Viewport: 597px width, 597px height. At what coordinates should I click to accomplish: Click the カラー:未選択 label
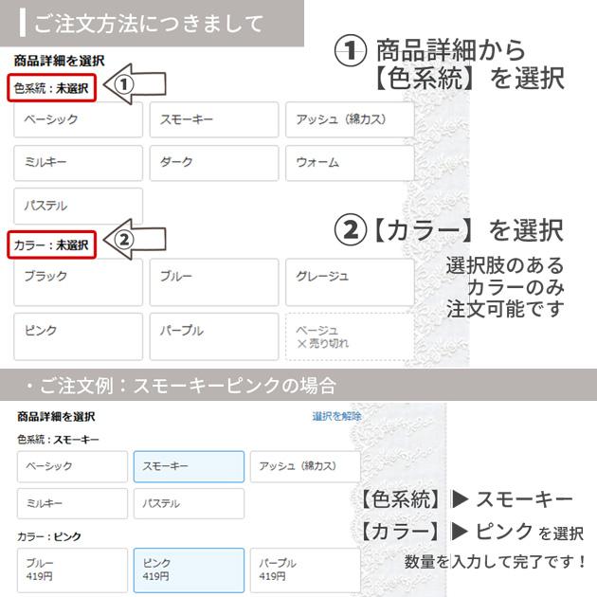coord(51,244)
